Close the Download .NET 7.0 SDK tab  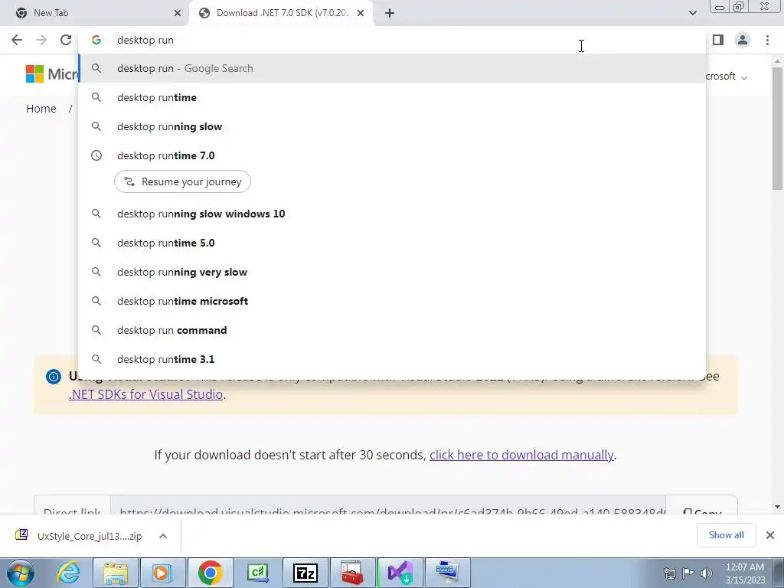(x=361, y=13)
